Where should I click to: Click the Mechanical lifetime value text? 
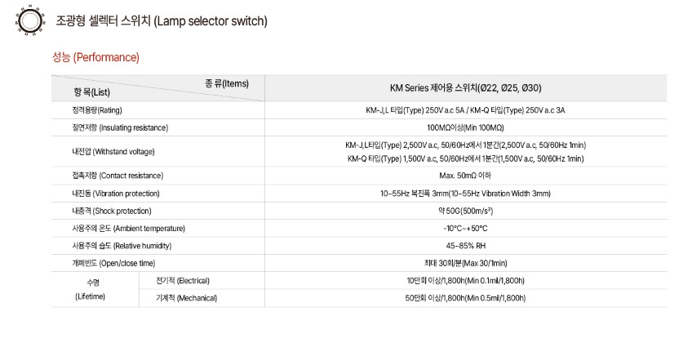coord(466,298)
